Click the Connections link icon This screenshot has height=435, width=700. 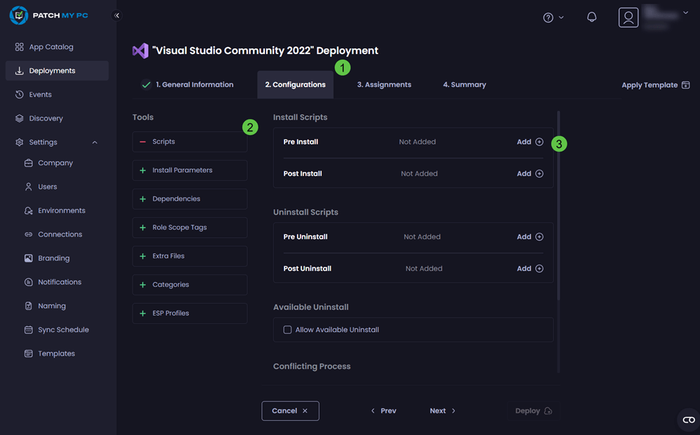[x=29, y=234]
